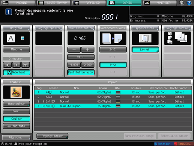Select the 2.000 zoom preset
This screenshot has width=194, height=146.
point(88,65)
